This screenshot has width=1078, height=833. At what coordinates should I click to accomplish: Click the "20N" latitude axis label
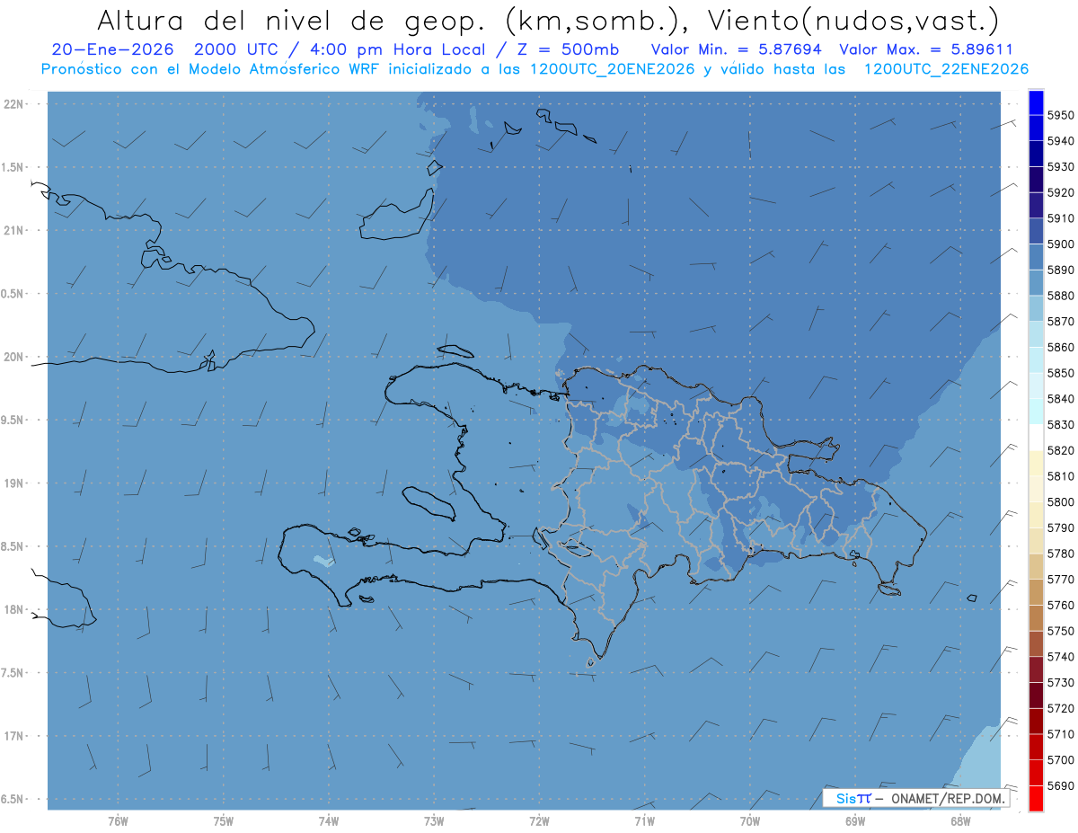click(14, 357)
